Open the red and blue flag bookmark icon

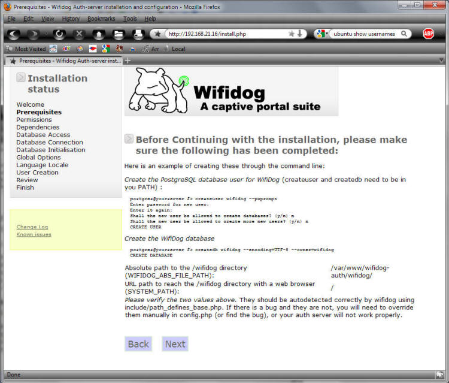point(93,49)
